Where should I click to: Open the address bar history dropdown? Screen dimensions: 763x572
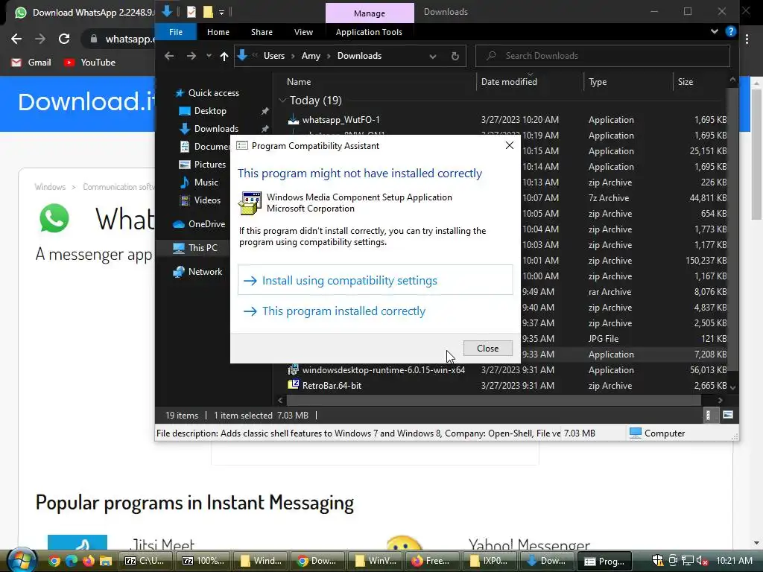coord(433,56)
